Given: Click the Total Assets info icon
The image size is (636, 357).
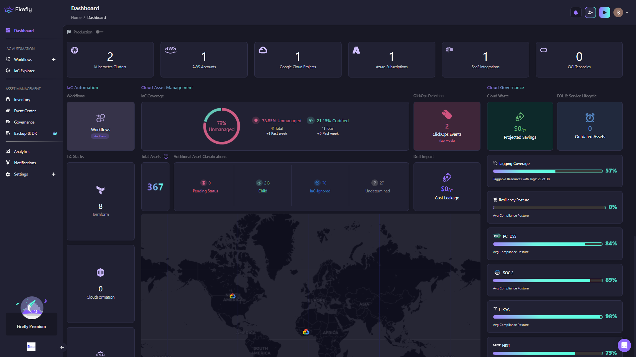Looking at the screenshot, I should click(166, 157).
